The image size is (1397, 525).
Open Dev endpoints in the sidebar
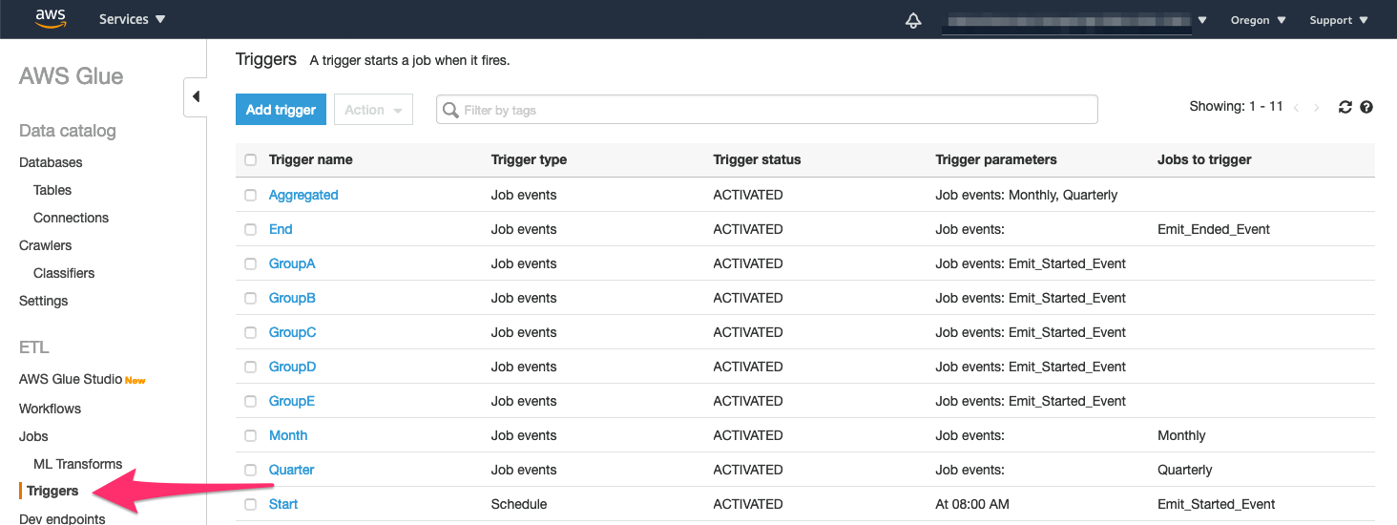pyautogui.click(x=62, y=518)
